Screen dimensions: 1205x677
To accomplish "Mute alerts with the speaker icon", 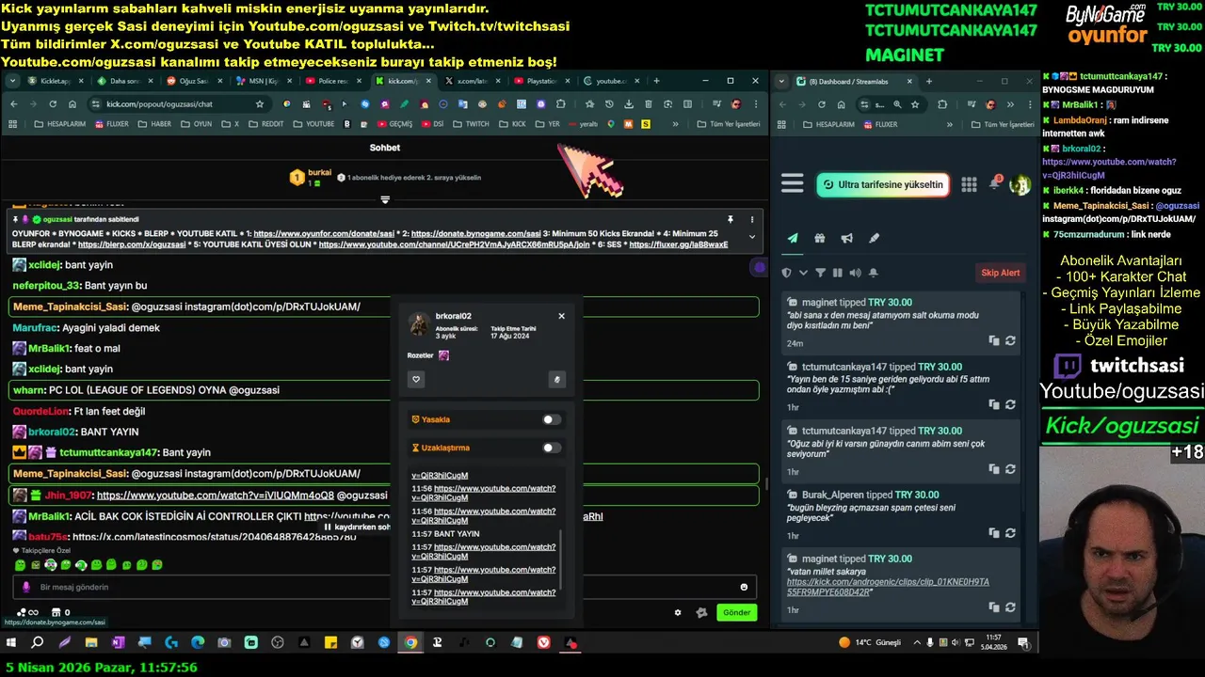I will 855,273.
